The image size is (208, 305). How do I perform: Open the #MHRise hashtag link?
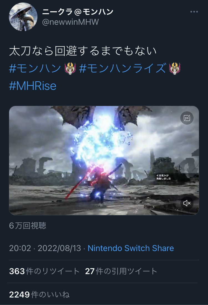click(x=32, y=86)
